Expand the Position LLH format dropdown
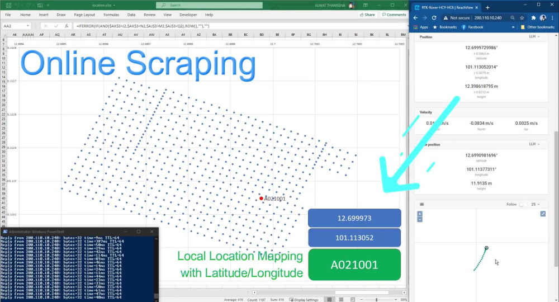 534,37
